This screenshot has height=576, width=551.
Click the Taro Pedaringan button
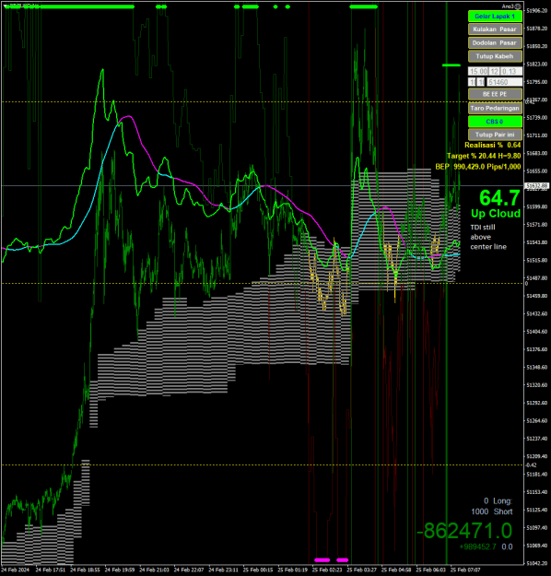(495, 108)
